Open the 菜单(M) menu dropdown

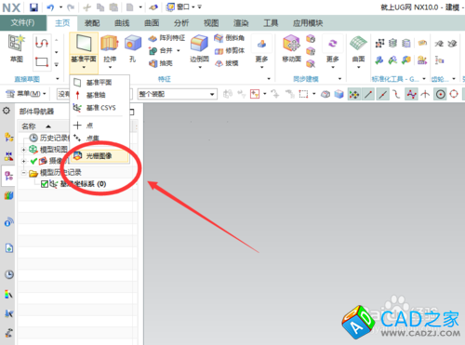coord(26,94)
